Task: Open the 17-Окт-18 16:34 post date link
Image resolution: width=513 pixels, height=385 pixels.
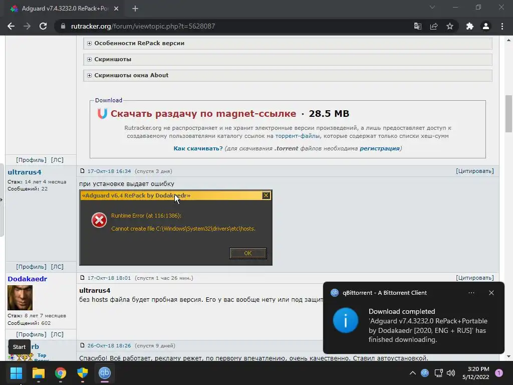Action: 109,171
